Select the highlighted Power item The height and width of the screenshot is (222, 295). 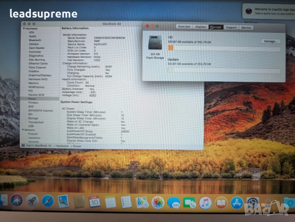[40, 99]
